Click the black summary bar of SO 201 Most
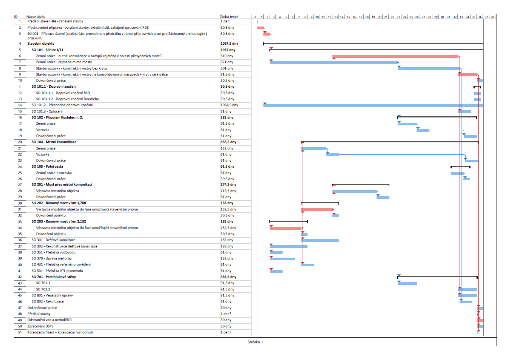Image resolution: width=511 pixels, height=360 pixels. (x=360, y=184)
